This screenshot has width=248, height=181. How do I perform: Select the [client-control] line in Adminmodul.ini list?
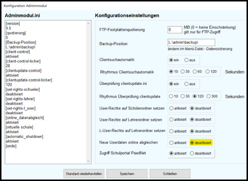[x=18, y=52]
